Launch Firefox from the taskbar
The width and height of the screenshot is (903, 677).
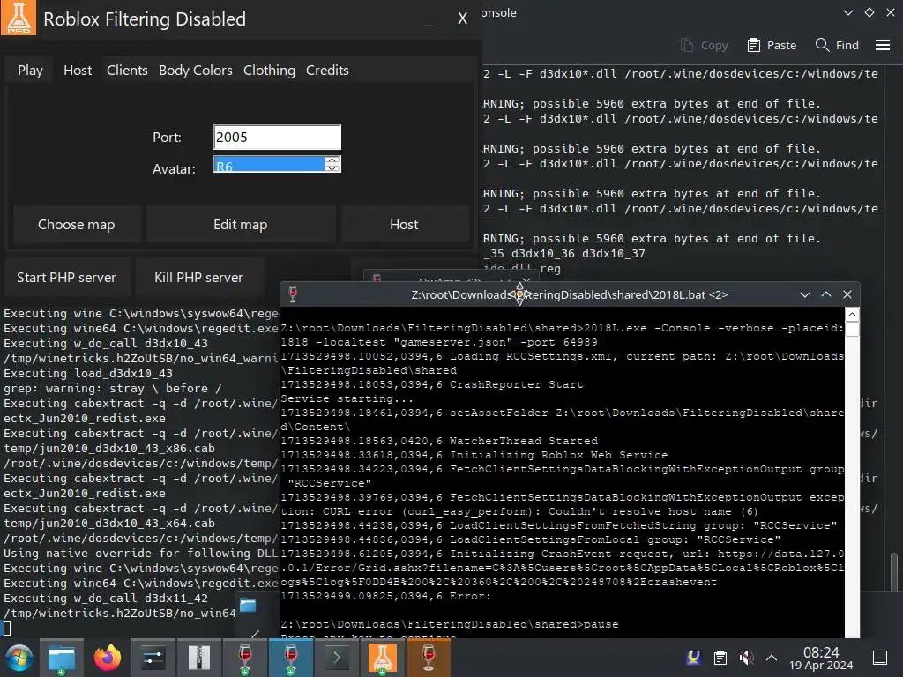coord(107,658)
